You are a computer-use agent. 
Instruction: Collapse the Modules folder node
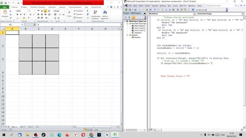point(127,35)
